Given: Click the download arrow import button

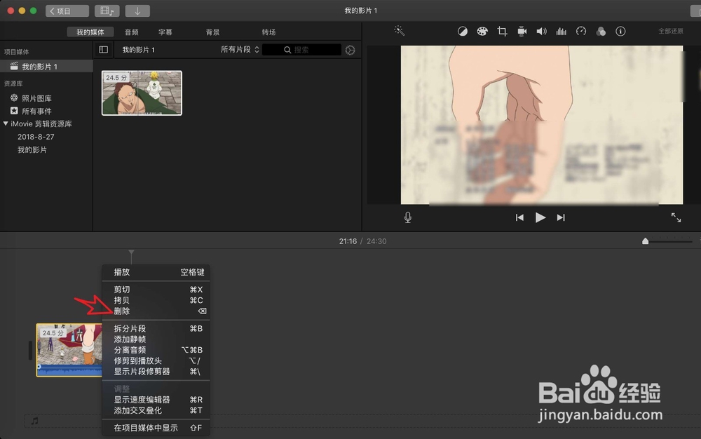Looking at the screenshot, I should click(137, 11).
